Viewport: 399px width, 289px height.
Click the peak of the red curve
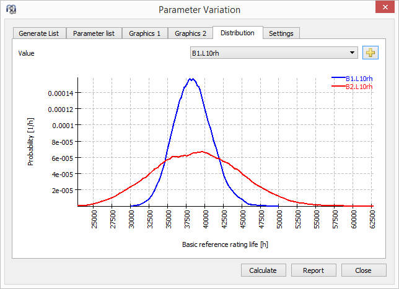coord(201,151)
